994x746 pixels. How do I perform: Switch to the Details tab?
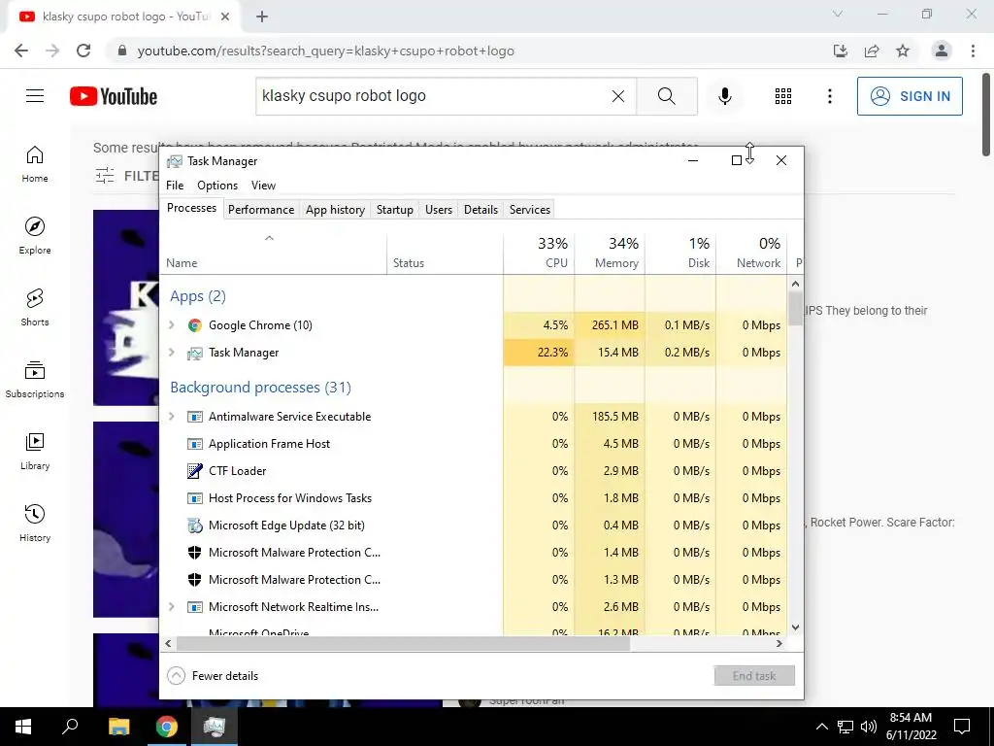click(x=481, y=210)
